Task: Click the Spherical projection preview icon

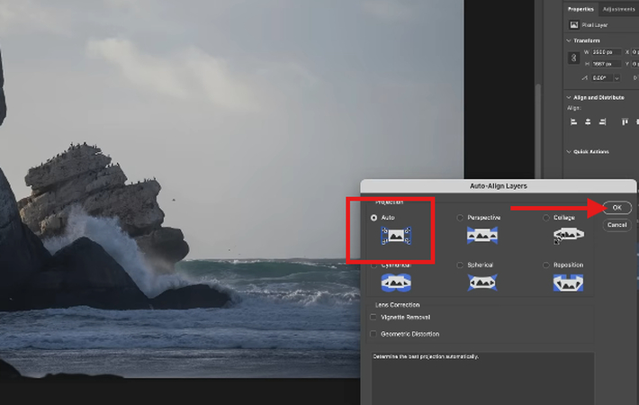Action: coord(481,282)
